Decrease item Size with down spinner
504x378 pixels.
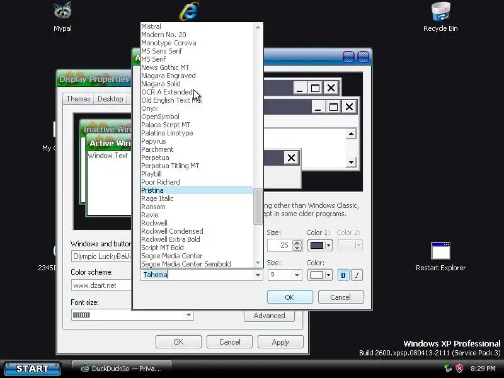[x=297, y=248]
